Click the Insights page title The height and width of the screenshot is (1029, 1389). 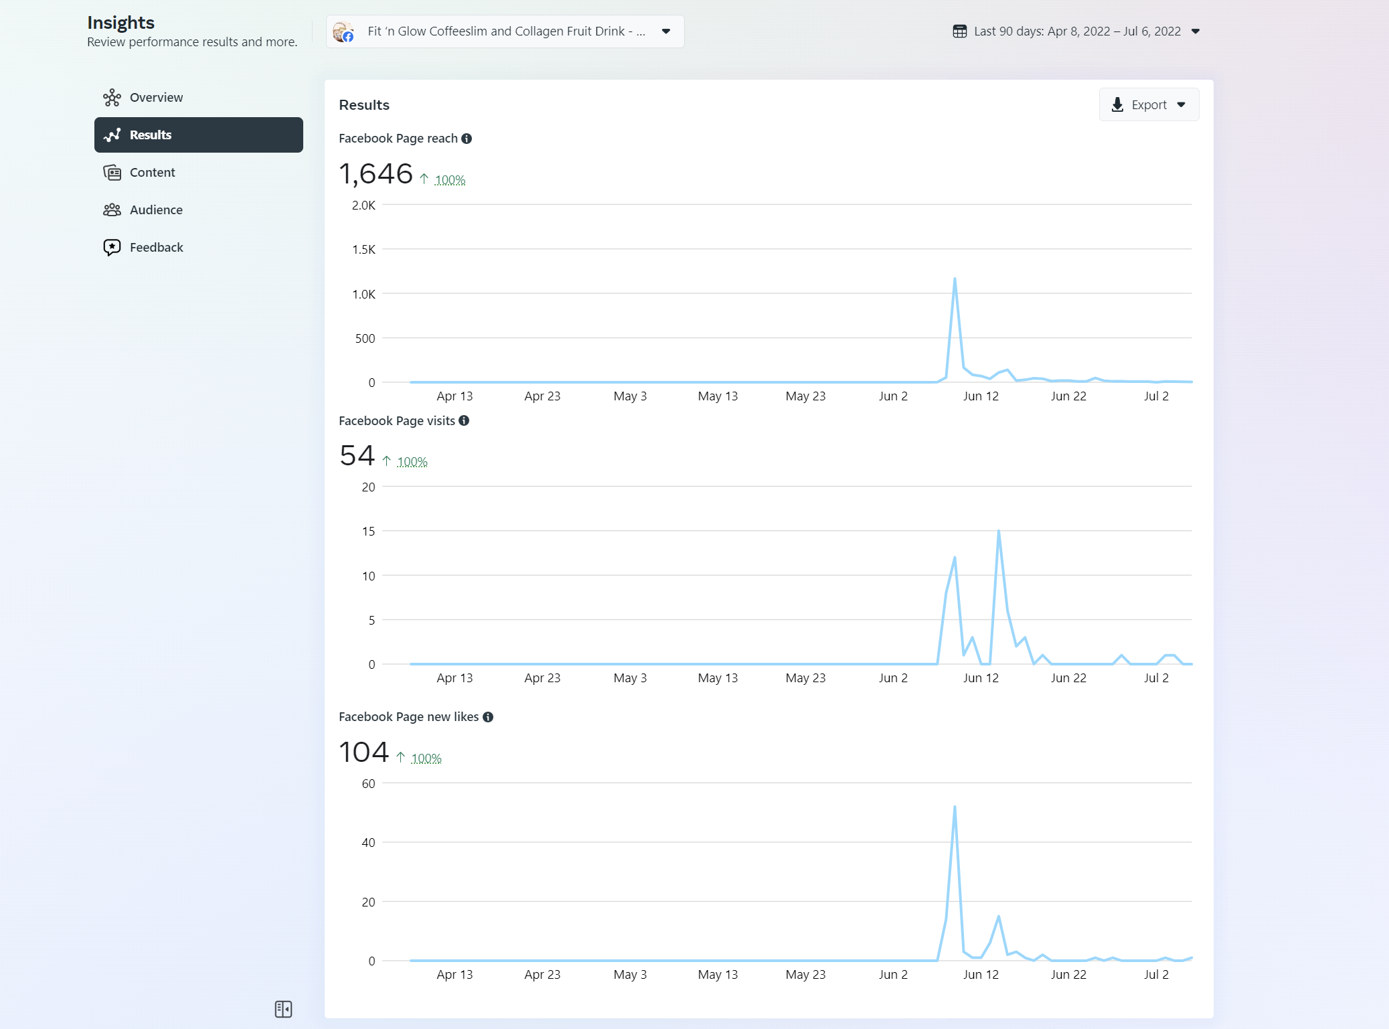tap(120, 22)
